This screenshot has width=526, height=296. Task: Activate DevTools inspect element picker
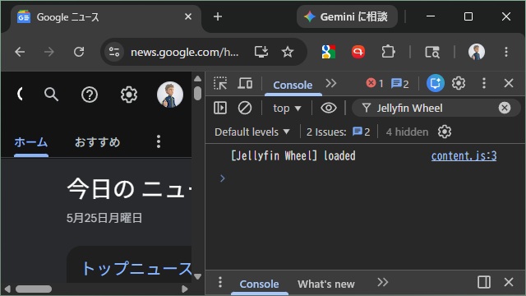[x=220, y=83]
